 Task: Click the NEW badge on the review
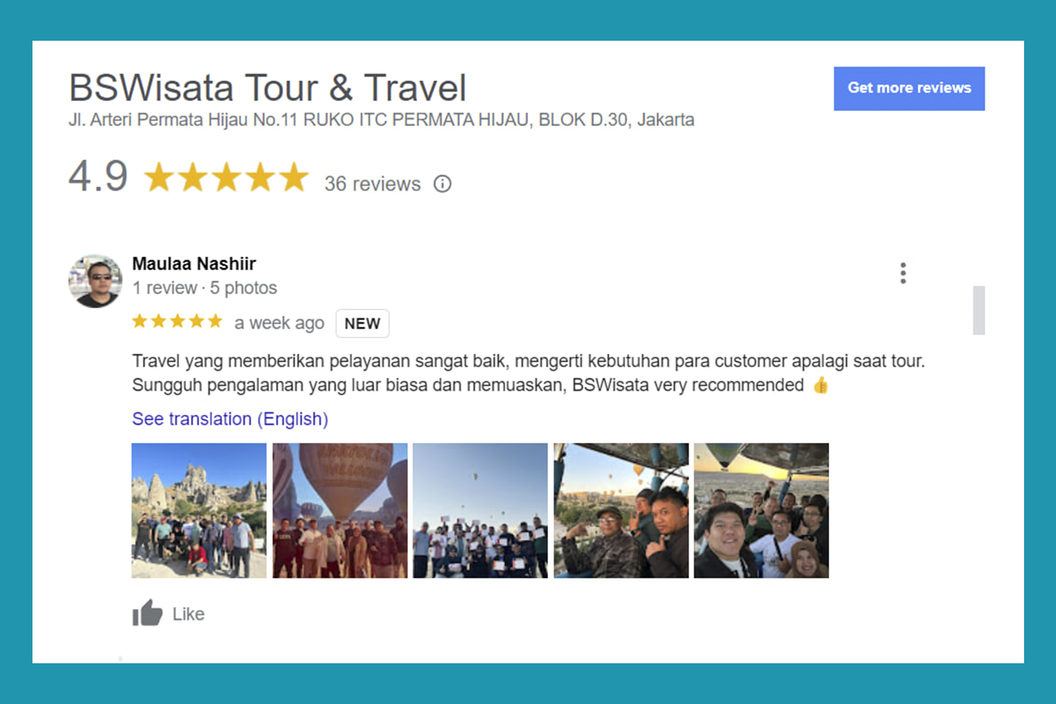click(362, 323)
